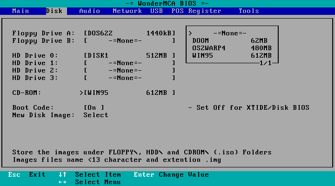This screenshot has width=335, height=186.
Task: Click the Enter Change Value hint
Action: click(171, 175)
